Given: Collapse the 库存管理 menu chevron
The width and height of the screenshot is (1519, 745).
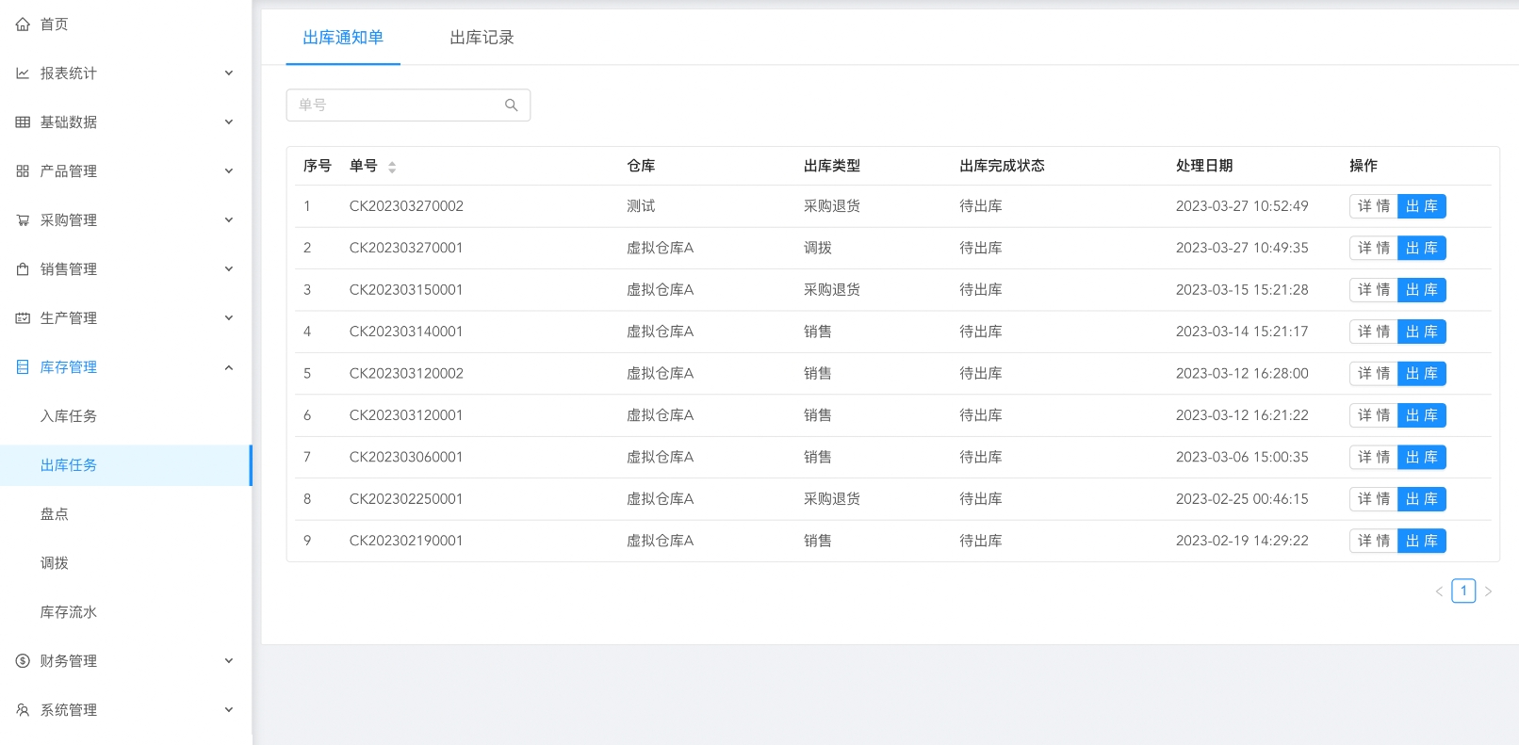Looking at the screenshot, I should click(x=228, y=367).
